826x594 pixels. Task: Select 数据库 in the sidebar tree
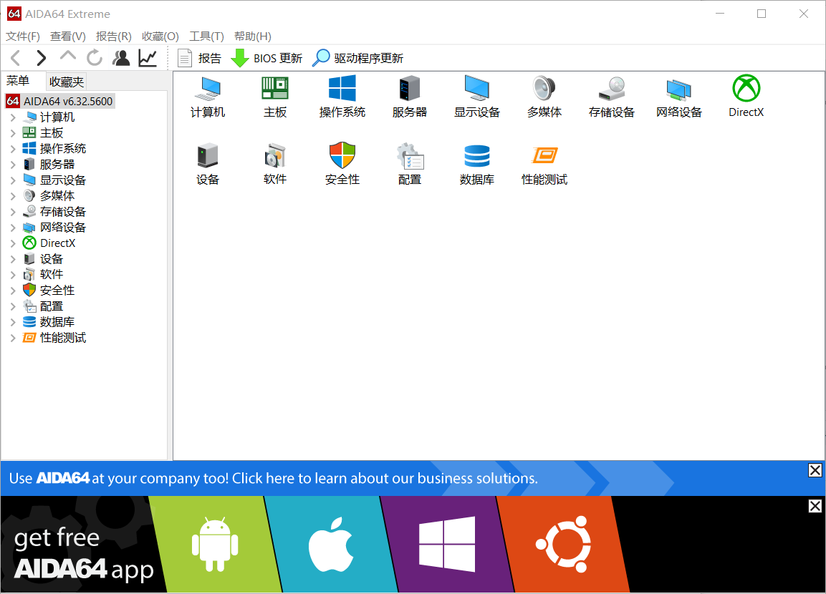coord(49,322)
